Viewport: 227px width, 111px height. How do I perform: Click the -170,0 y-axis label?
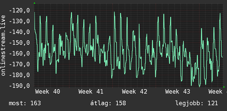(19, 64)
